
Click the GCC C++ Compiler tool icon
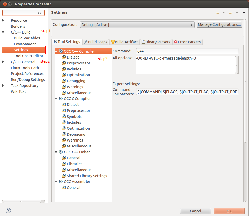(61, 51)
